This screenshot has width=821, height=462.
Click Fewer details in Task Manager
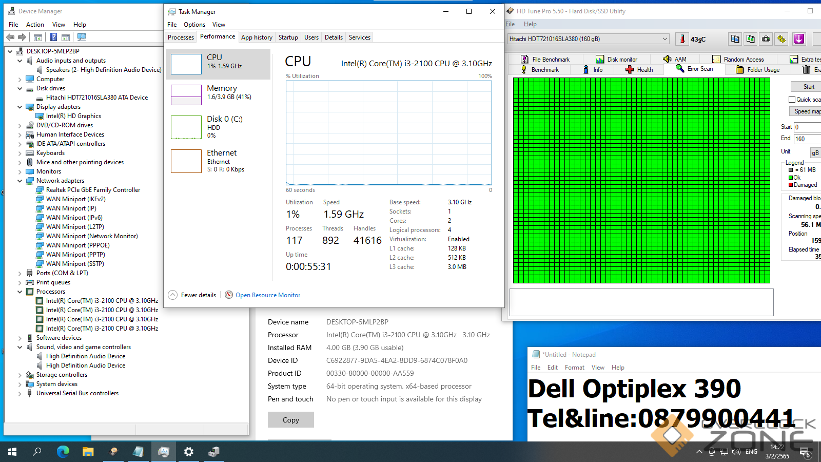click(x=192, y=295)
